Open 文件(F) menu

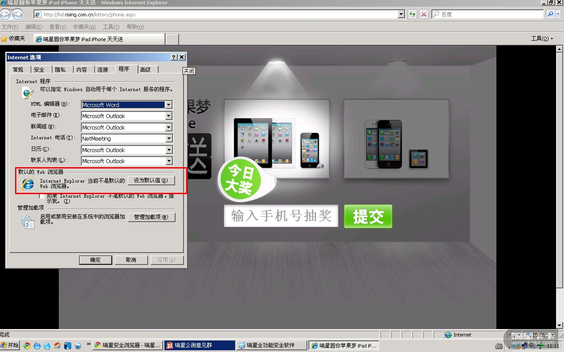[10, 27]
